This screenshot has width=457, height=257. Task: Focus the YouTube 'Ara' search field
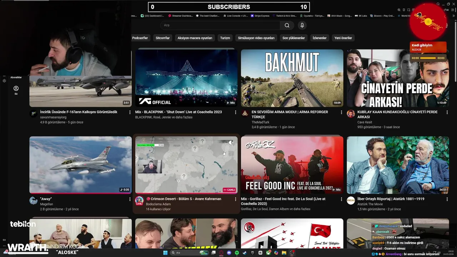[x=220, y=25]
